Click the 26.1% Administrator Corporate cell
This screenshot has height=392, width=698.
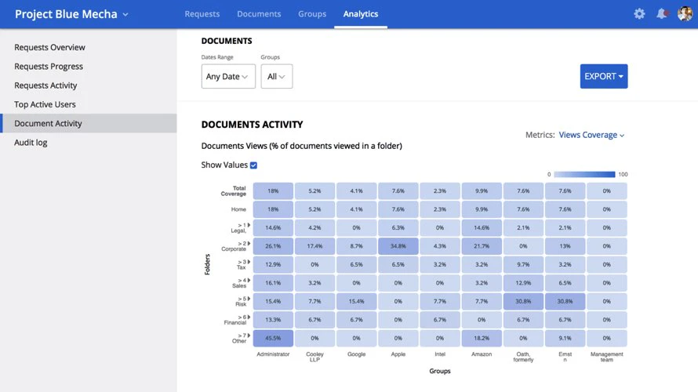click(273, 246)
